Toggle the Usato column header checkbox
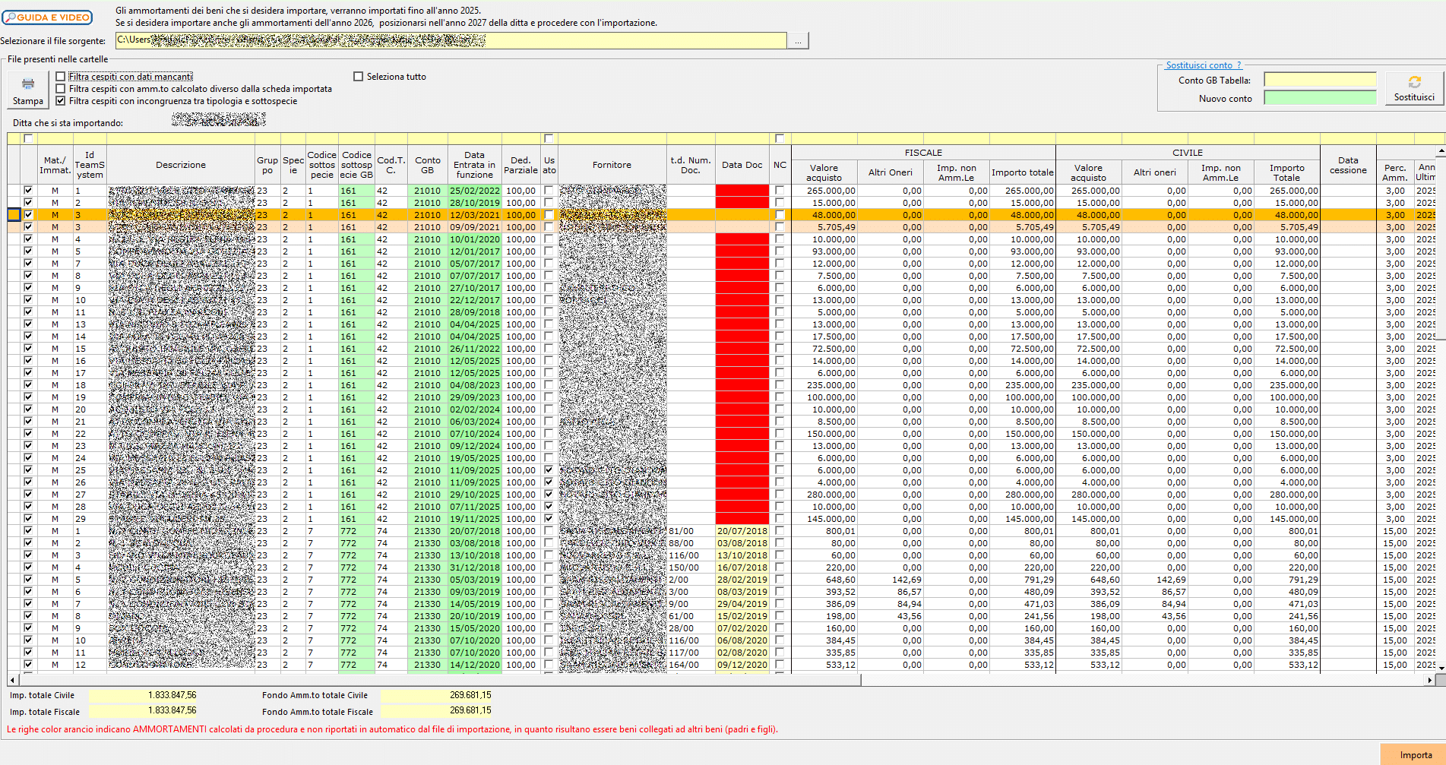Viewport: 1446px width, 765px height. [549, 138]
